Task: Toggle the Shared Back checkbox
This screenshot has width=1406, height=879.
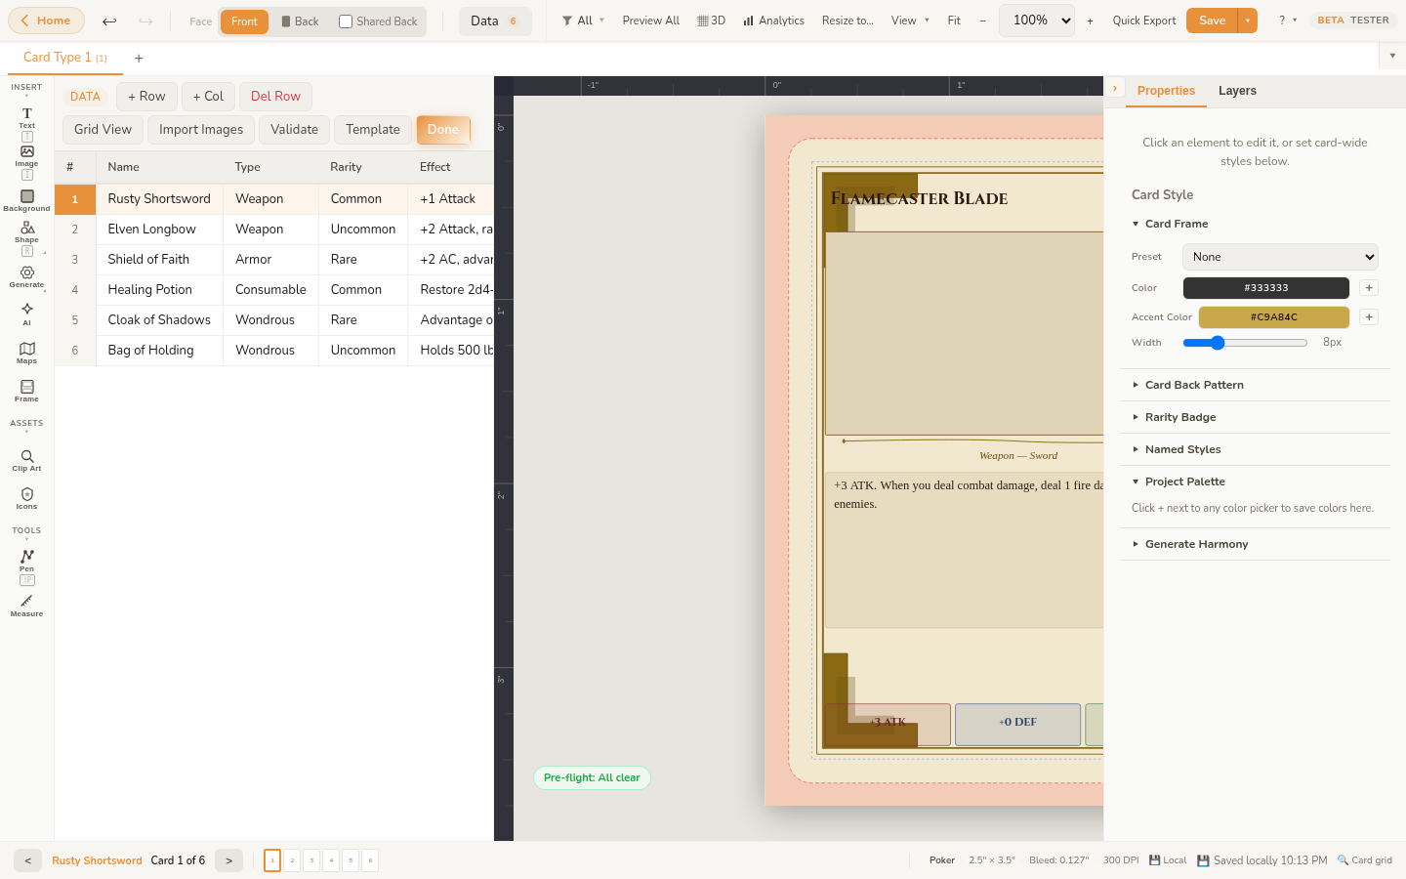Action: pyautogui.click(x=346, y=21)
